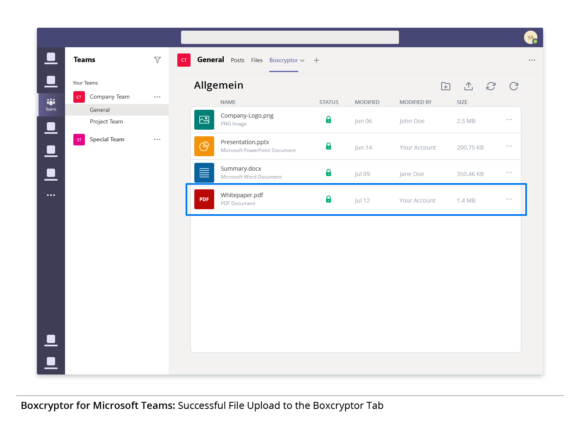The width and height of the screenshot is (580, 435).
Task: Click the 350.46 KB size cell
Action: click(x=470, y=174)
